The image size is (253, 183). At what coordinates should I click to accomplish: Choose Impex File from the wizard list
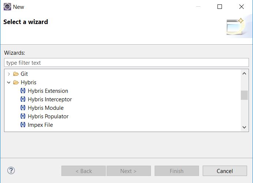point(40,125)
